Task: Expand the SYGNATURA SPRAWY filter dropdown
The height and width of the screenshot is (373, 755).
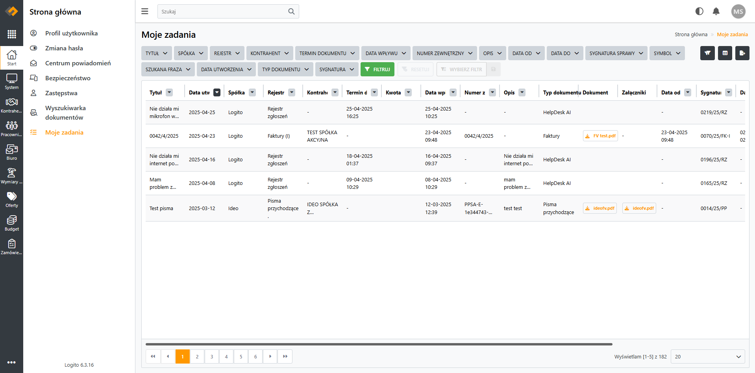Action: pyautogui.click(x=616, y=53)
